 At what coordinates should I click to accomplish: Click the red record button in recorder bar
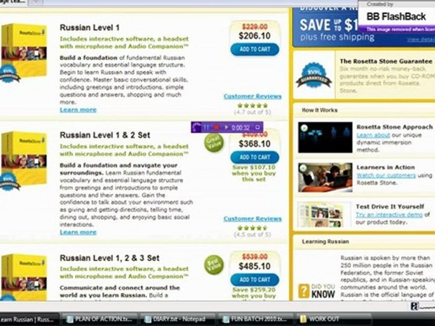click(217, 128)
